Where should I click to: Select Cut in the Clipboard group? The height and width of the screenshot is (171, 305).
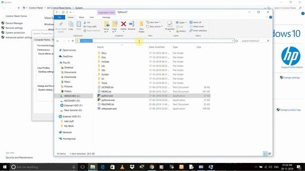[87, 22]
